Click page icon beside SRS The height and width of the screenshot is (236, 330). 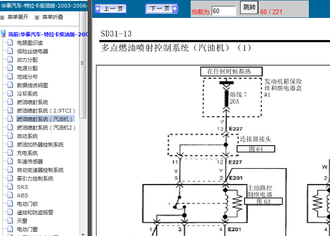(x=10, y=187)
